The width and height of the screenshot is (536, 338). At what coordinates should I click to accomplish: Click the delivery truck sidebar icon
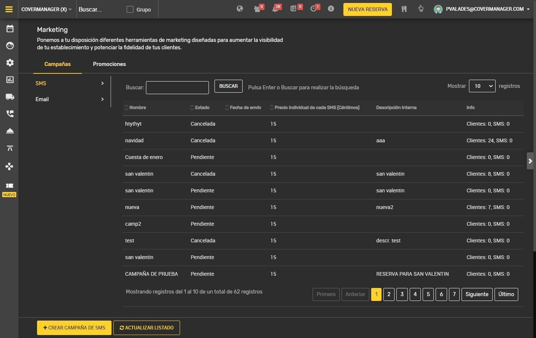tap(10, 97)
